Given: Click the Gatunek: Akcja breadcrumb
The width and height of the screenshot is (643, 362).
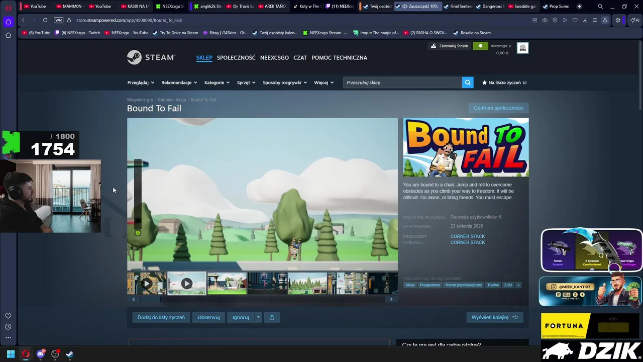Looking at the screenshot, I should point(172,100).
